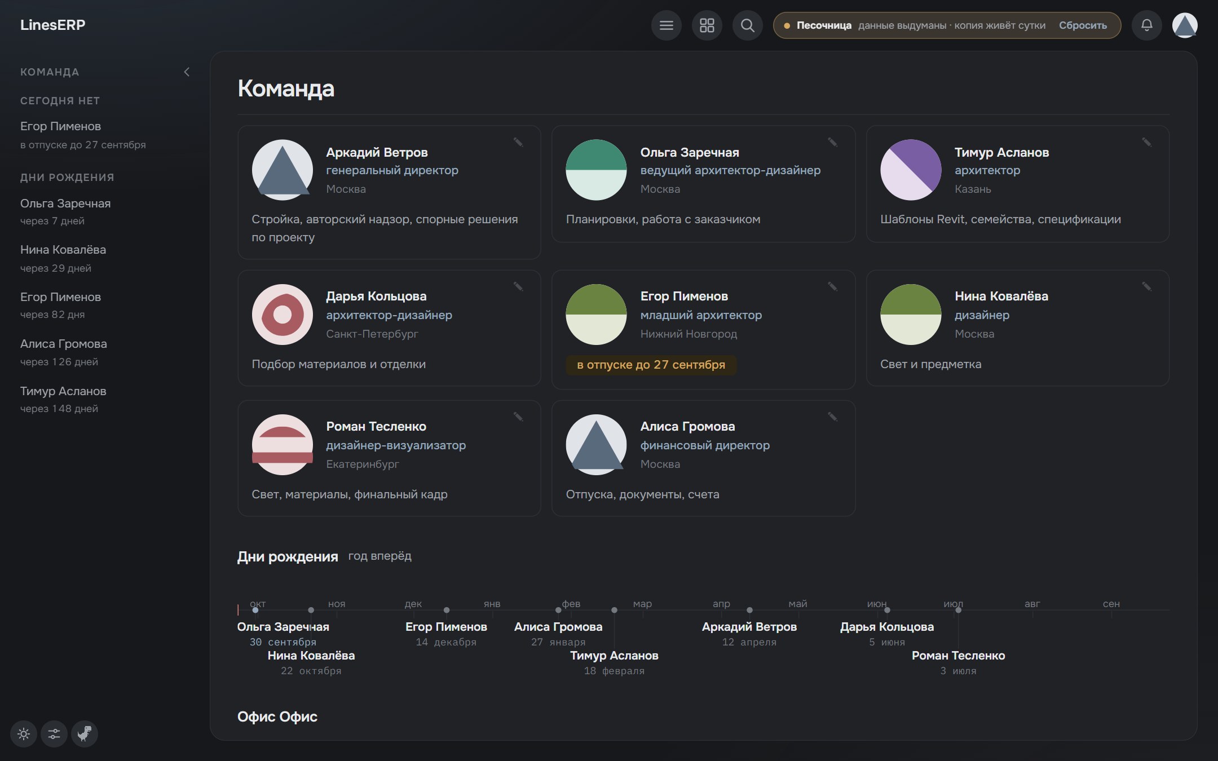Screen dimensions: 1218x761
Task: Edit Роман Тесленко card with pencil icon
Action: click(x=518, y=417)
